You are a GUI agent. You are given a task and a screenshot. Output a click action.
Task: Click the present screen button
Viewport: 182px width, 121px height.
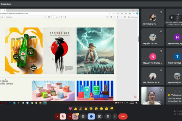(x=99, y=117)
